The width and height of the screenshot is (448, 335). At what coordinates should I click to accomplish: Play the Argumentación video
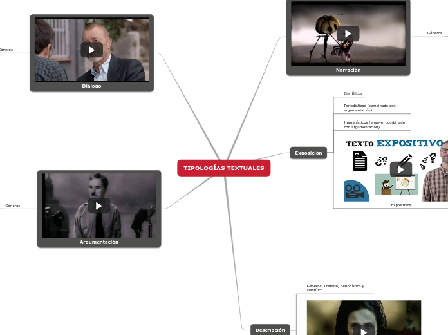[x=99, y=206]
